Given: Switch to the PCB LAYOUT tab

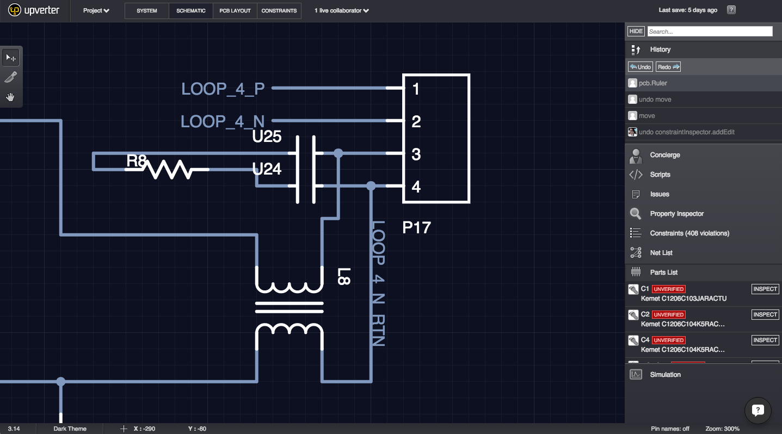Looking at the screenshot, I should 235,10.
